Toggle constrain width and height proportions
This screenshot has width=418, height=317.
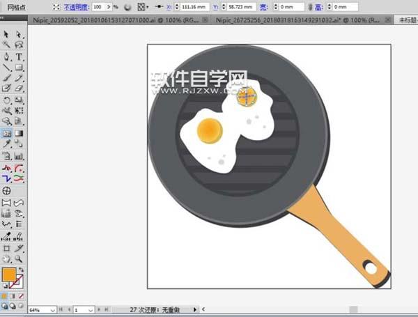pos(310,7)
